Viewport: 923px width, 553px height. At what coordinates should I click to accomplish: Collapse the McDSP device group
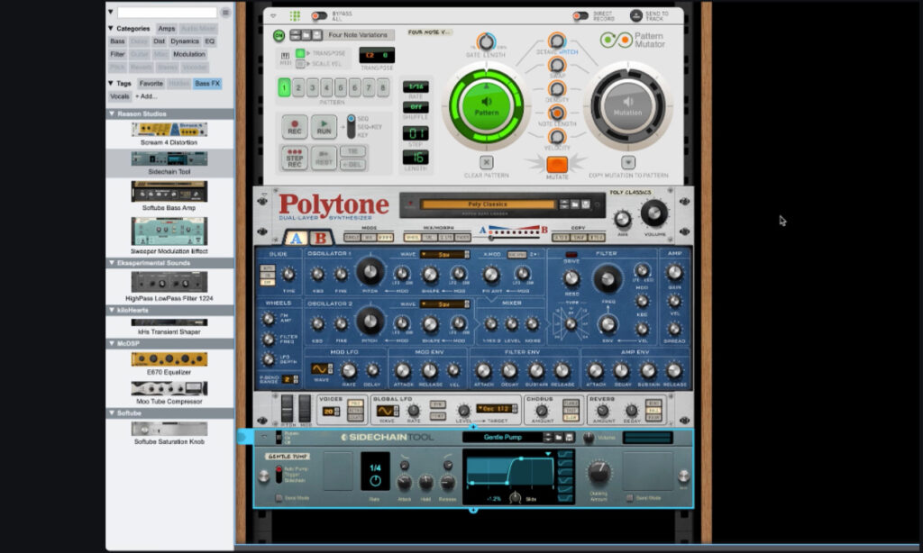pos(112,343)
